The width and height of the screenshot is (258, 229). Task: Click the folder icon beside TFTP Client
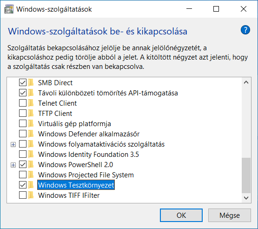tap(31, 114)
